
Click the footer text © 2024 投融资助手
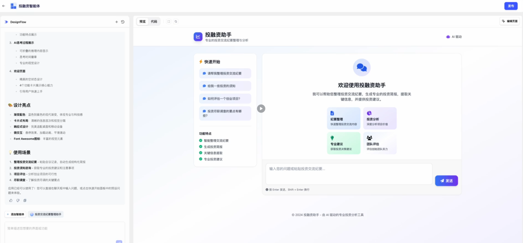[327, 215]
